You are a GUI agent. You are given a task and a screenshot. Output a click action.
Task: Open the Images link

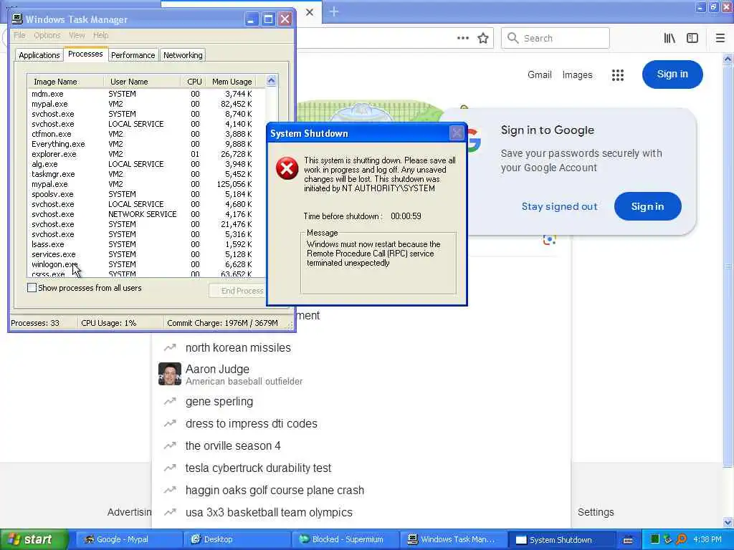[x=577, y=74]
